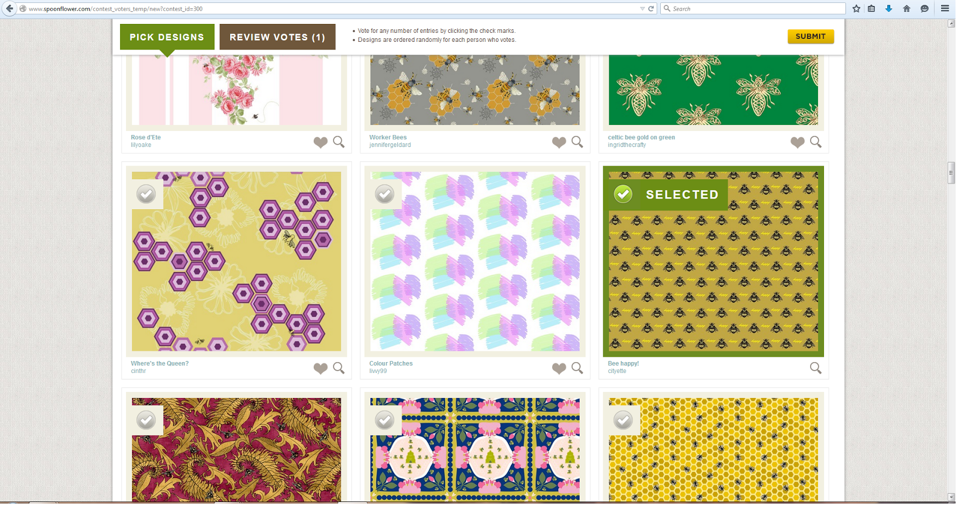Favorite the Rose d'Ete design heart
Screen dimensions: 956x505
tap(321, 142)
